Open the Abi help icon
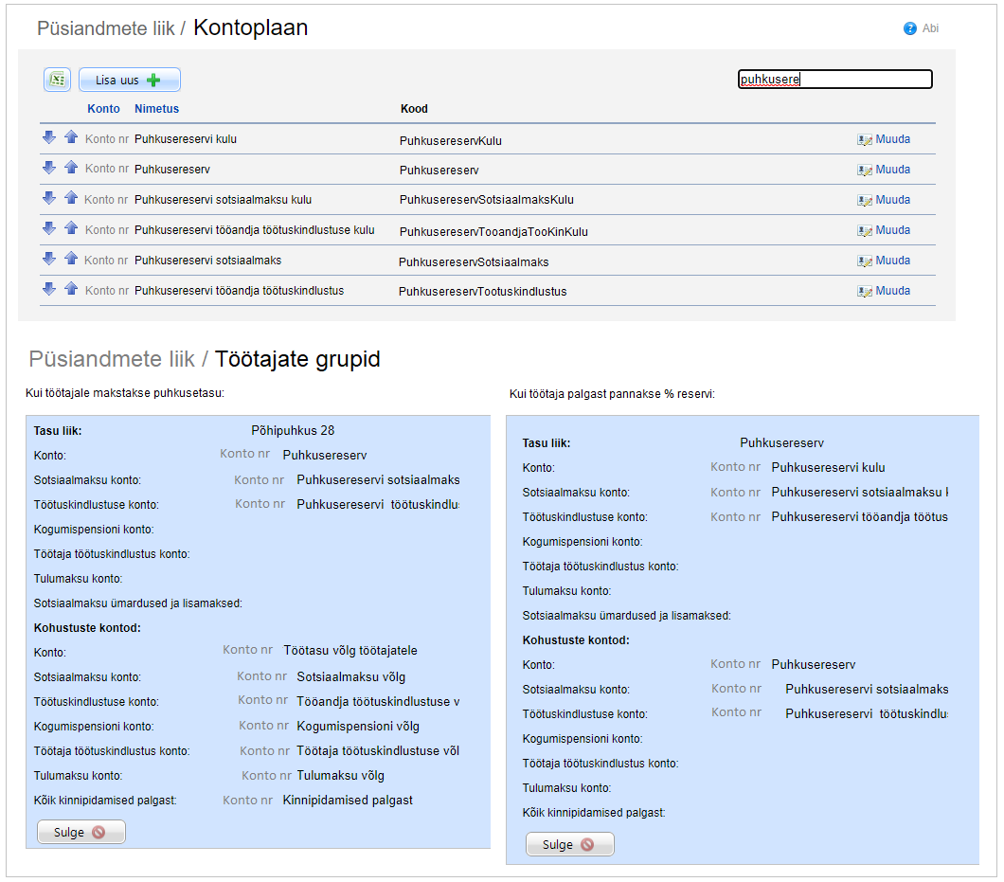Viewport: 1004px width, 882px height. coord(910,28)
